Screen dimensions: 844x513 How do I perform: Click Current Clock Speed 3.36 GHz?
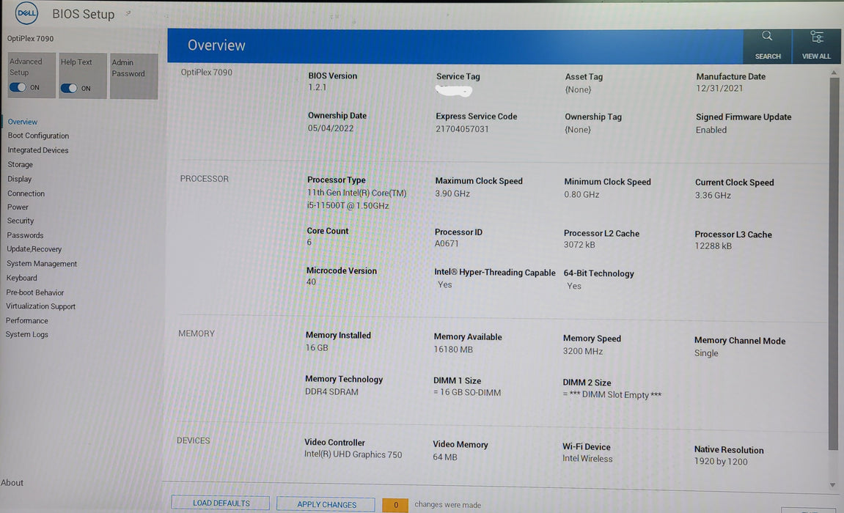tap(713, 195)
